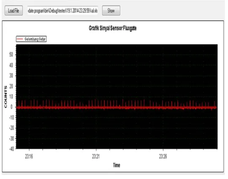Click the Load File button
Viewport: 228px width, 179px height.
pos(14,11)
